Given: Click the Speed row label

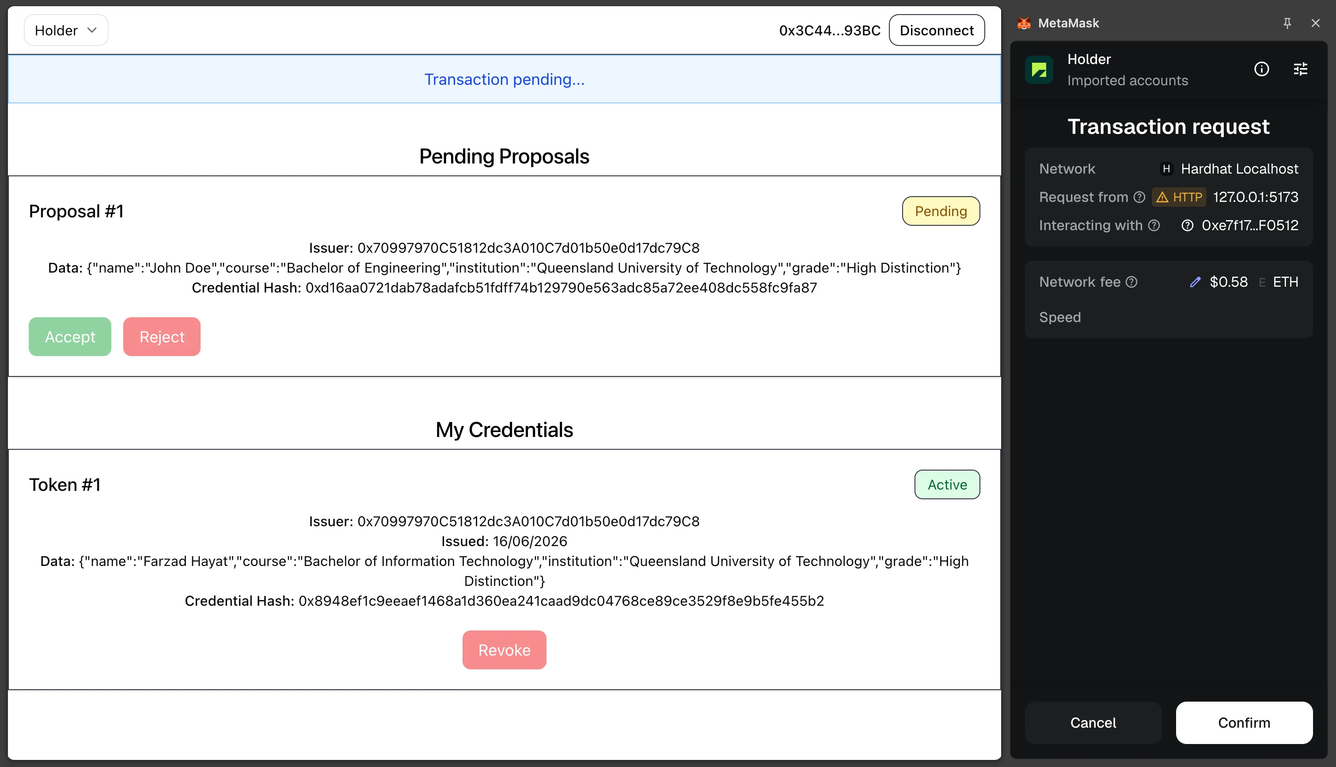Looking at the screenshot, I should [1059, 317].
